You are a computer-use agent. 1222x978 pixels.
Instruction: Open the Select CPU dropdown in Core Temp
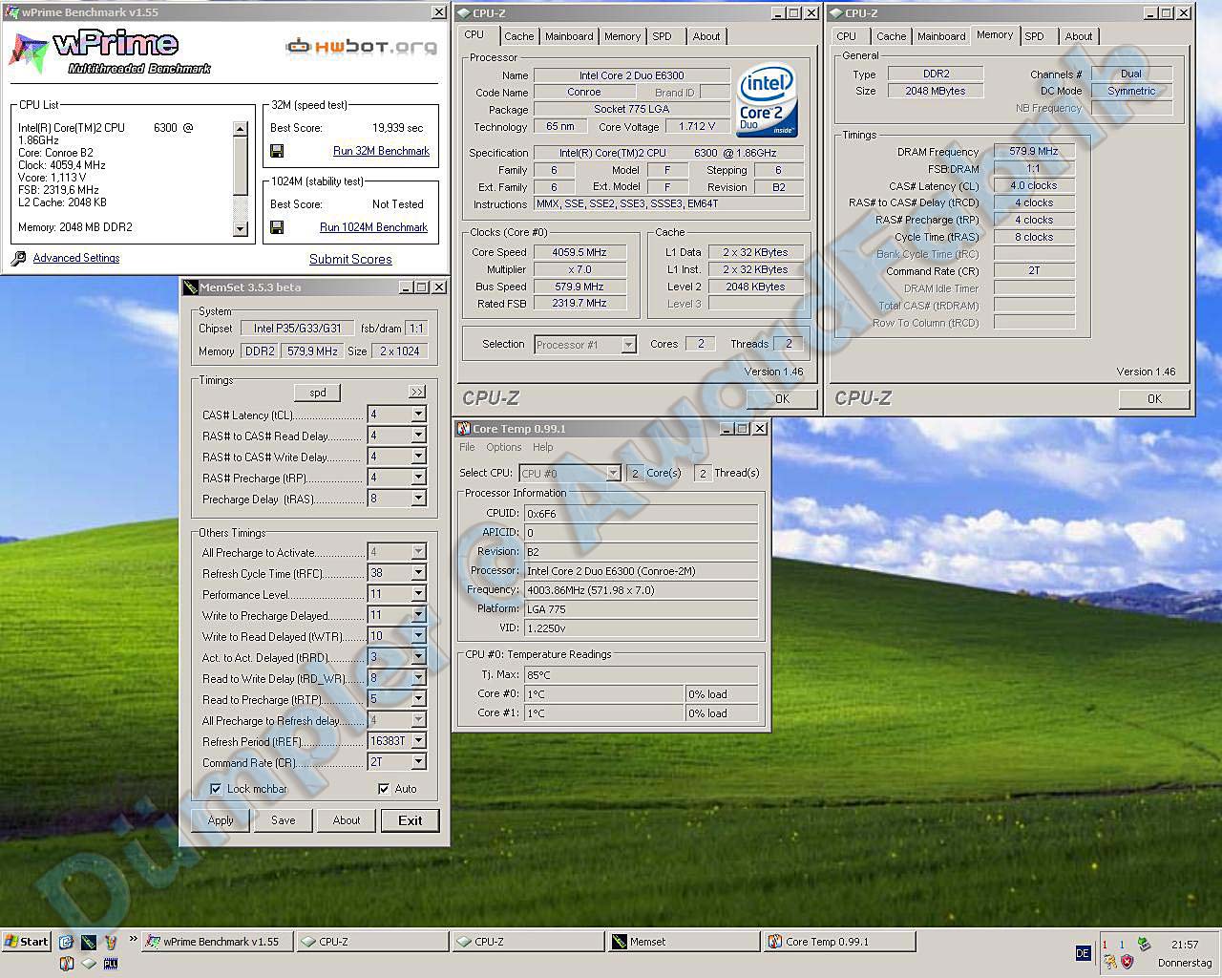(613, 473)
